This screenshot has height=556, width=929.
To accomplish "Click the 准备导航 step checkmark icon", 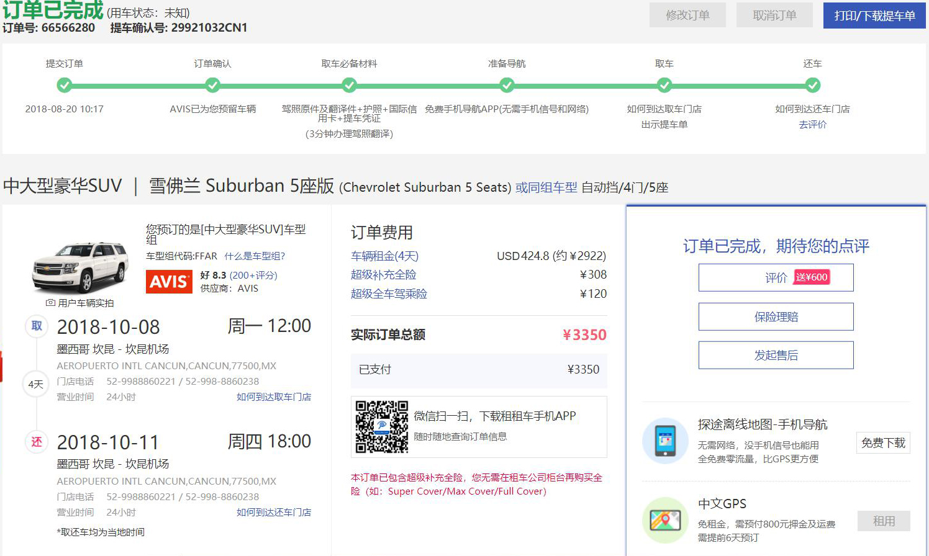I will (x=507, y=85).
